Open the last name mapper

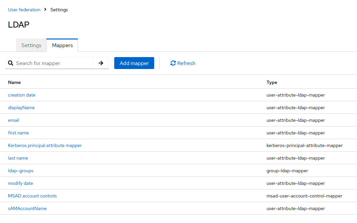point(18,158)
